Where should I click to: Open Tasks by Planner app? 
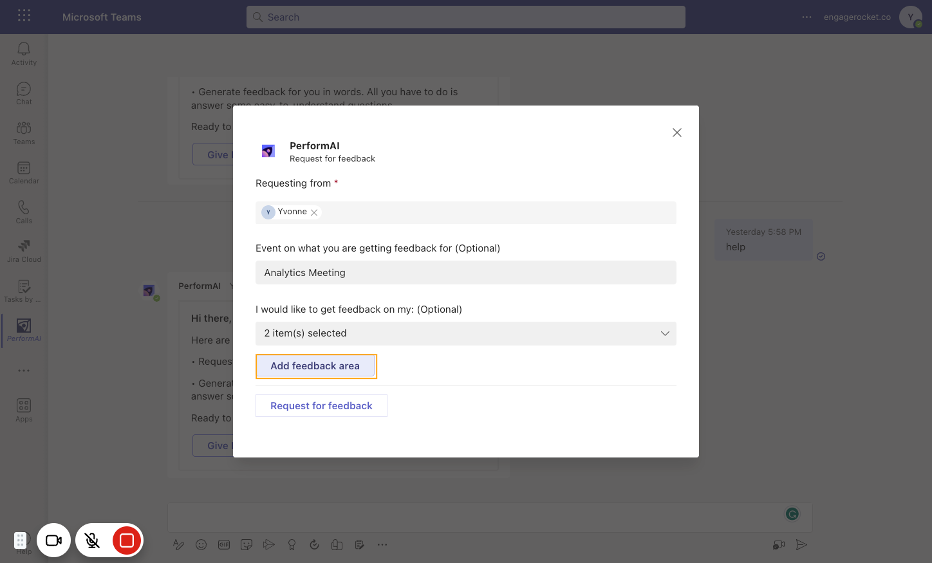[24, 291]
